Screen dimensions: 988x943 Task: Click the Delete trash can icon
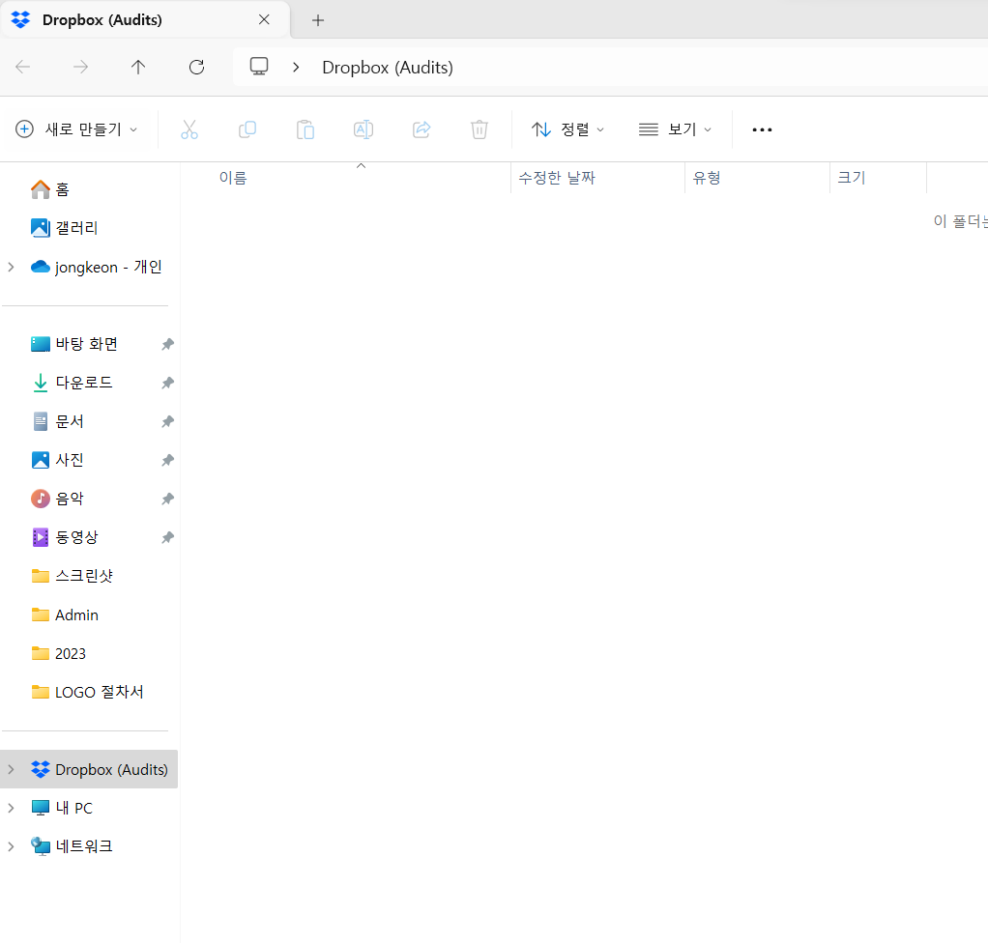point(479,129)
